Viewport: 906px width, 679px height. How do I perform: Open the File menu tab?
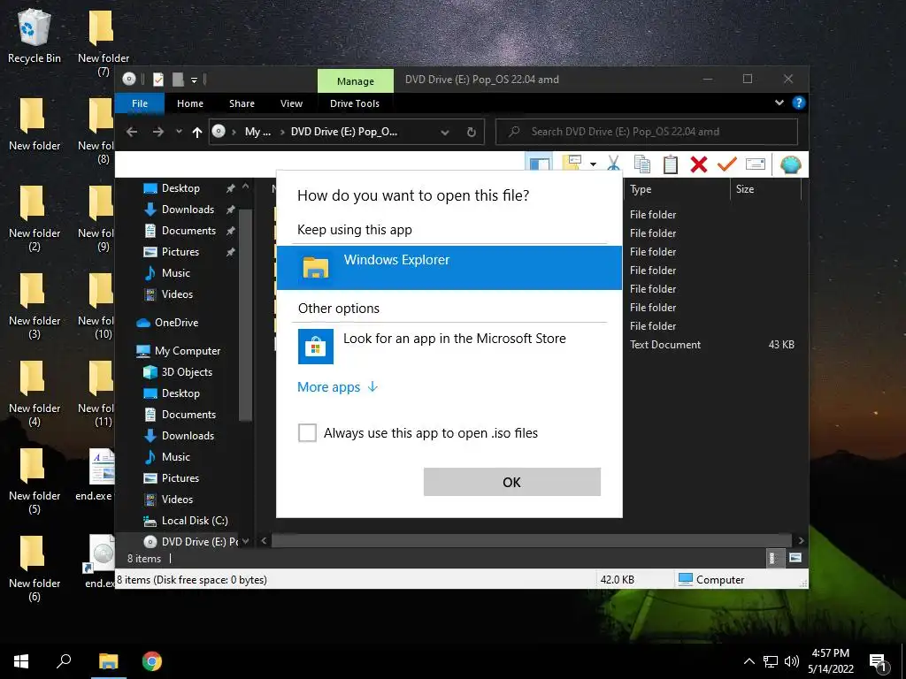click(140, 103)
